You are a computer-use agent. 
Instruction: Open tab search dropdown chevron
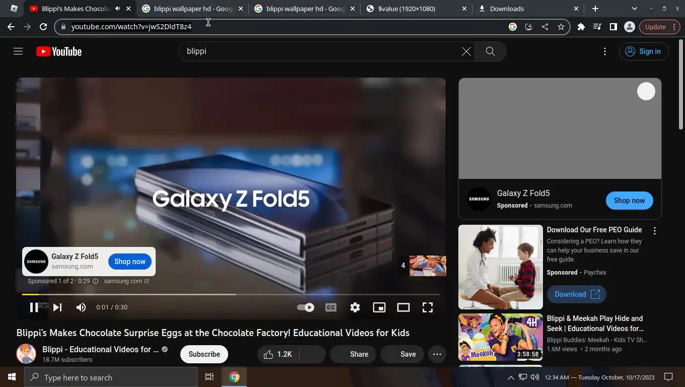634,9
